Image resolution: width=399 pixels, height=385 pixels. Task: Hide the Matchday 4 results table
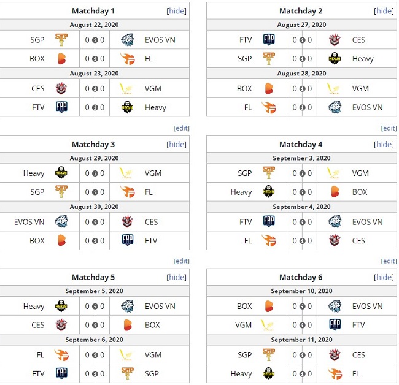click(384, 144)
